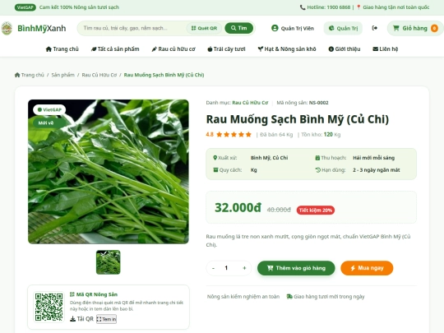444x333 pixels.
Task: Click the Thu hoạch calendar icon
Action: 317,158
